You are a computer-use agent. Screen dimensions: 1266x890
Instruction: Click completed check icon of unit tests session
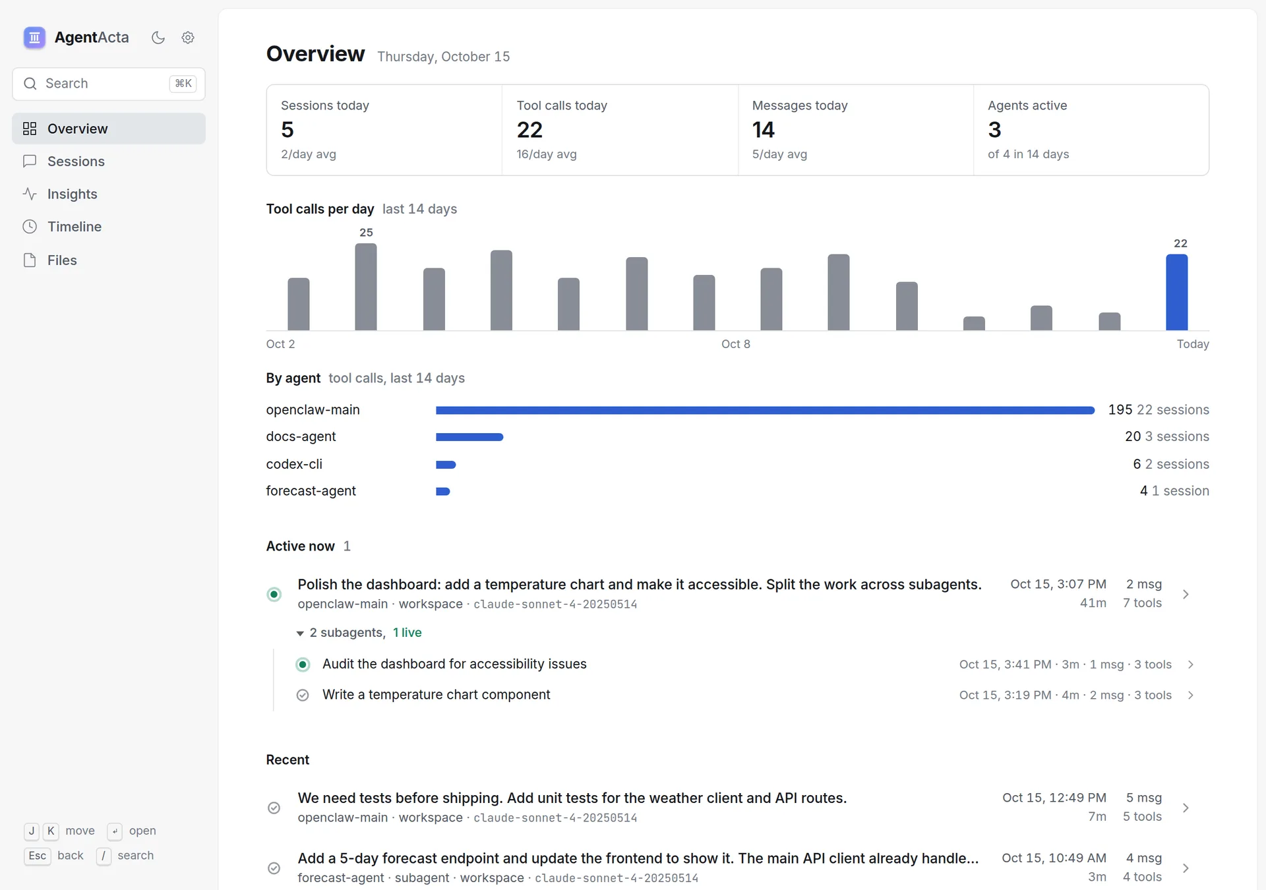click(274, 808)
